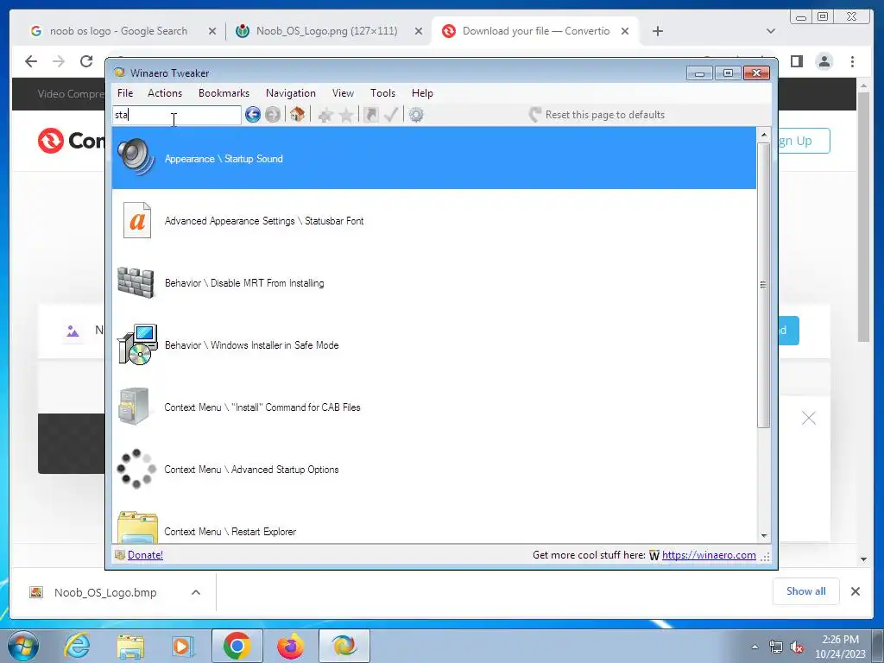Open File Explorer from the taskbar
This screenshot has width=884, height=663.
(x=130, y=646)
